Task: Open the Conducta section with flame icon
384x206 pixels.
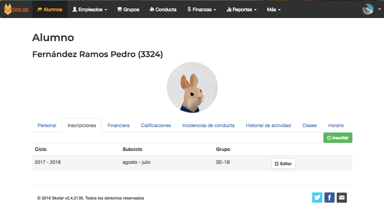Action: pyautogui.click(x=163, y=10)
